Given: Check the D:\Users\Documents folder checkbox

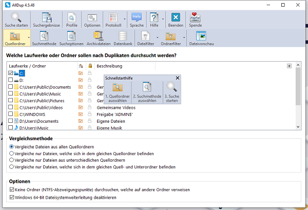Looking at the screenshot, I should [11, 121].
